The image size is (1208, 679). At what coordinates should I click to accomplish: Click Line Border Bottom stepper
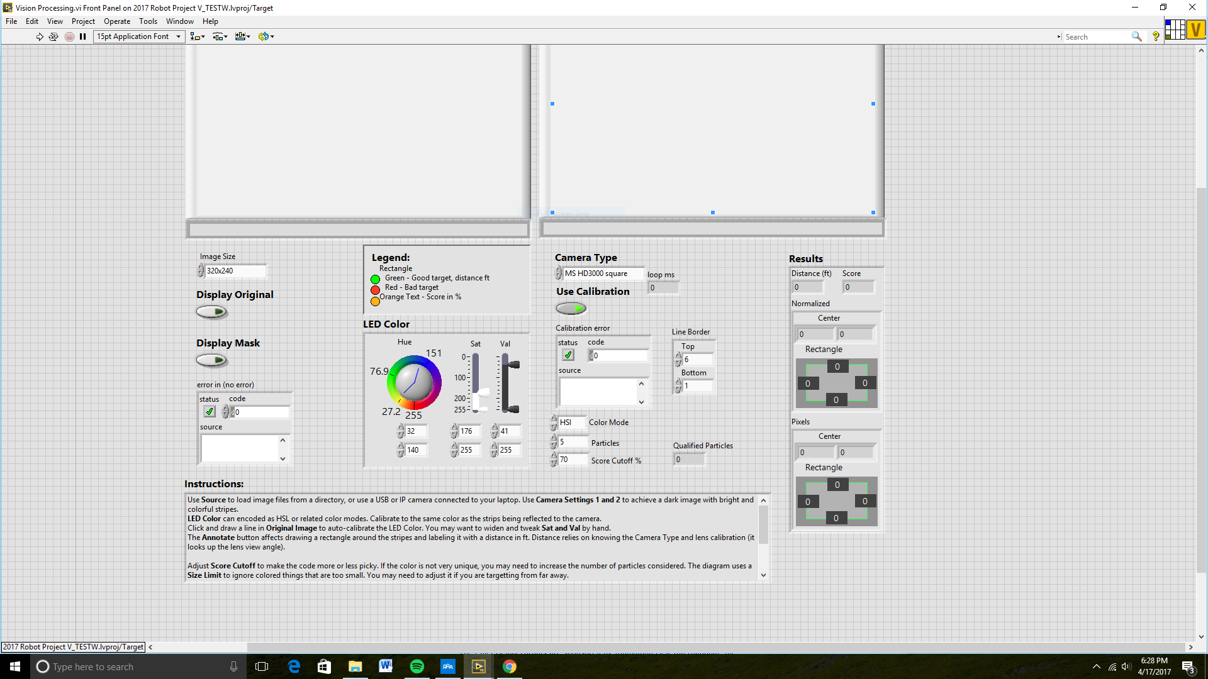point(678,386)
